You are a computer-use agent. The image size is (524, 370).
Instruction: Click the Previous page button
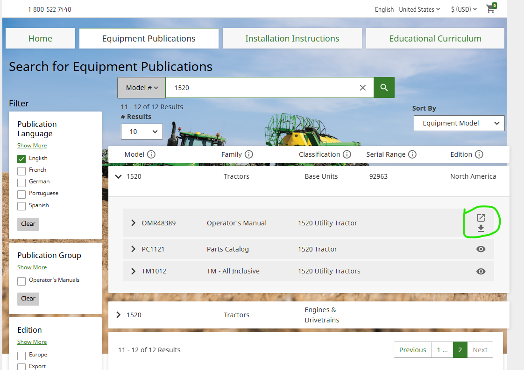click(x=412, y=350)
